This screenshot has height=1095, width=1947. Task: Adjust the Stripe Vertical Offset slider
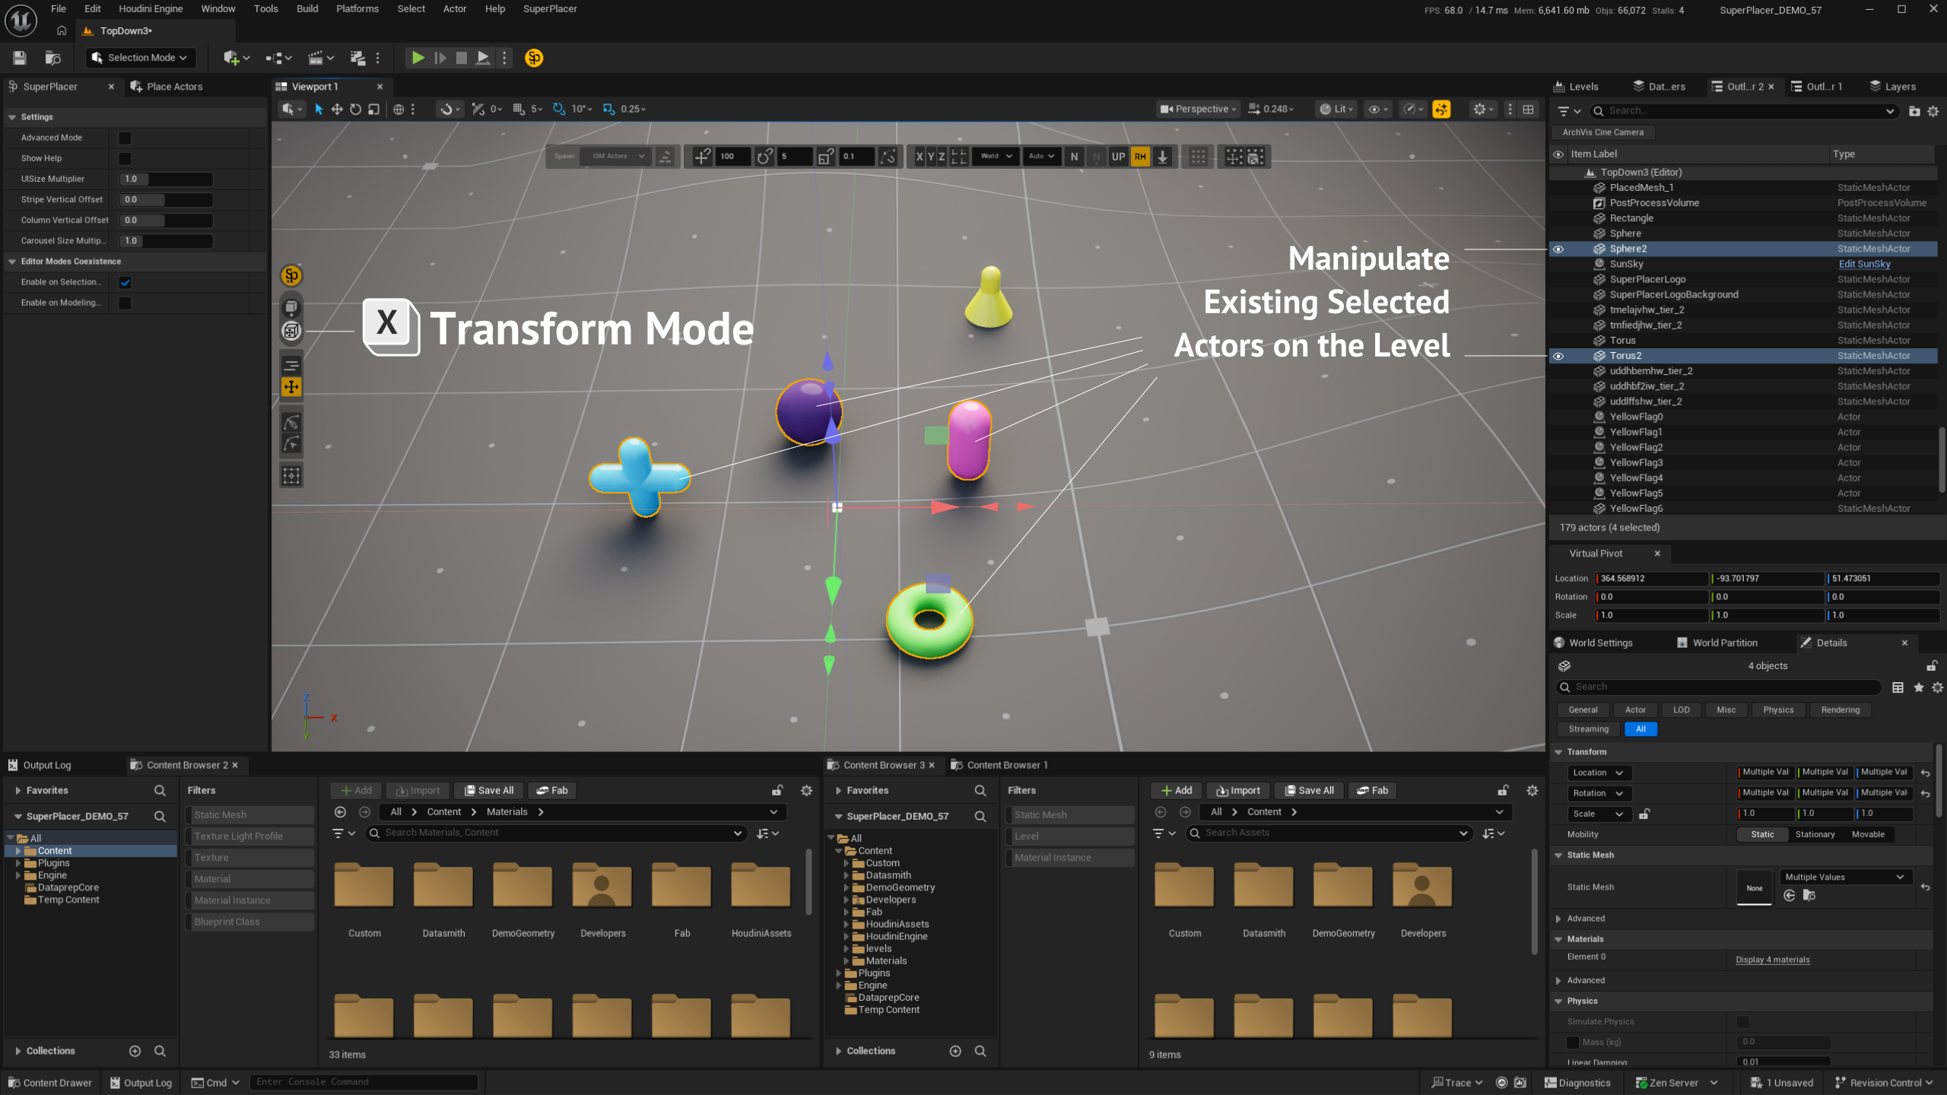(166, 199)
